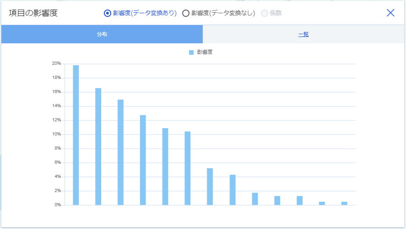
Task: Click the 20% y-axis label
Action: point(56,63)
